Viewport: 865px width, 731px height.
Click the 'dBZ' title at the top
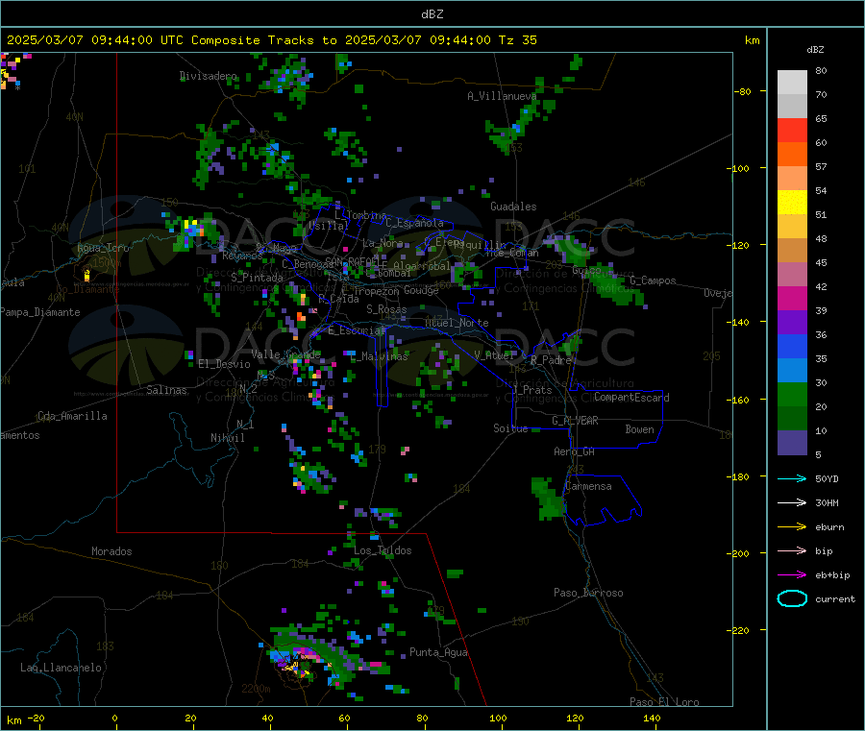point(432,14)
